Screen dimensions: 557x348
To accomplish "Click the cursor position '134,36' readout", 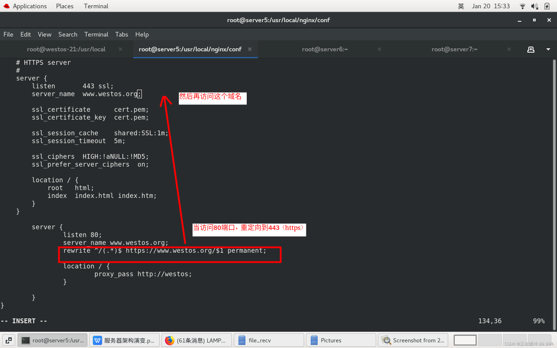I will tap(490, 321).
